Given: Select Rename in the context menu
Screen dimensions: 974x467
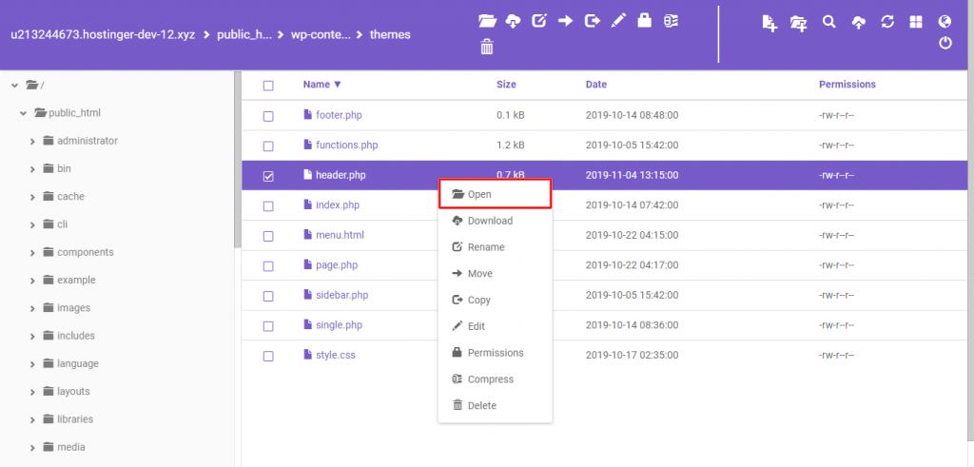Looking at the screenshot, I should 485,247.
